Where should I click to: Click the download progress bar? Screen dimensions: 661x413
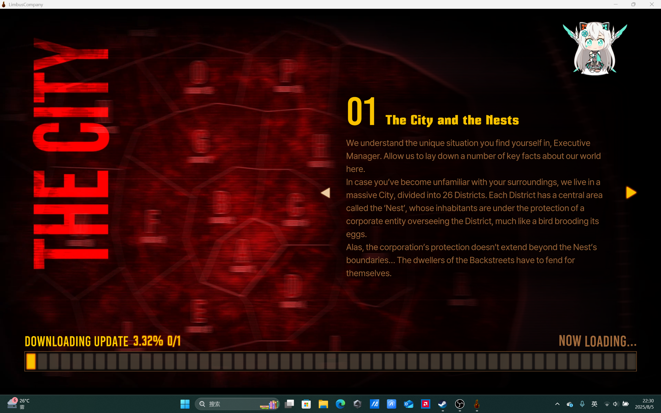point(331,361)
